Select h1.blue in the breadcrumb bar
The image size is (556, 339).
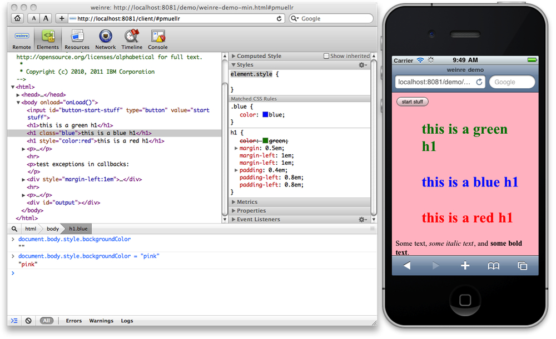77,228
